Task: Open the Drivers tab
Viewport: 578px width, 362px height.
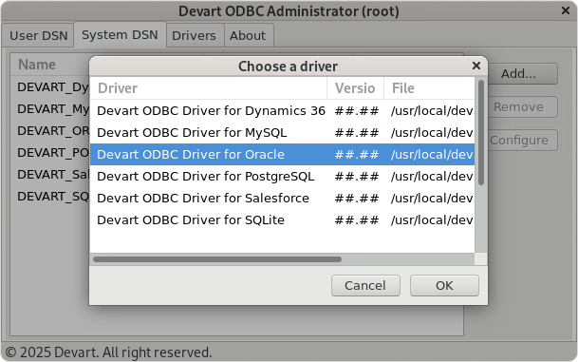Action: coord(194,36)
